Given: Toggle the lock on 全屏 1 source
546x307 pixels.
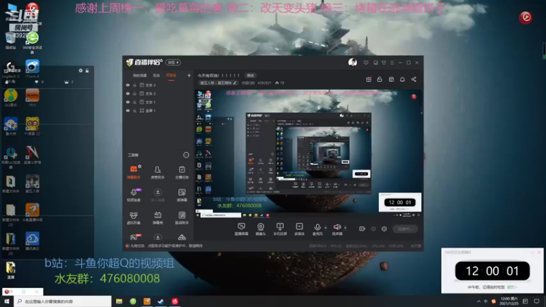Looking at the screenshot, I should (134, 111).
